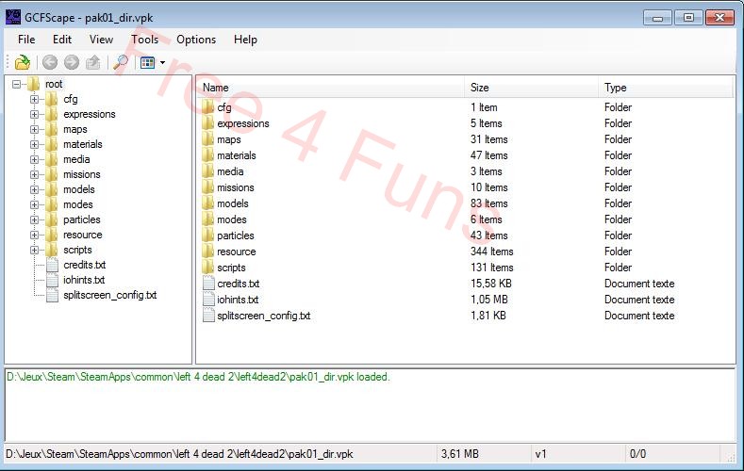
Task: Expand the maps tree node
Action: click(35, 129)
